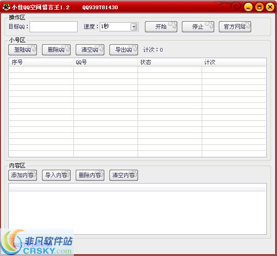277x256 pixels.
Task: Select the 序号 column header
Action: pos(41,62)
